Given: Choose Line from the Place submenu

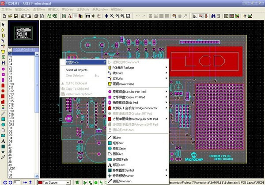Looking at the screenshot, I should (x=137, y=138).
